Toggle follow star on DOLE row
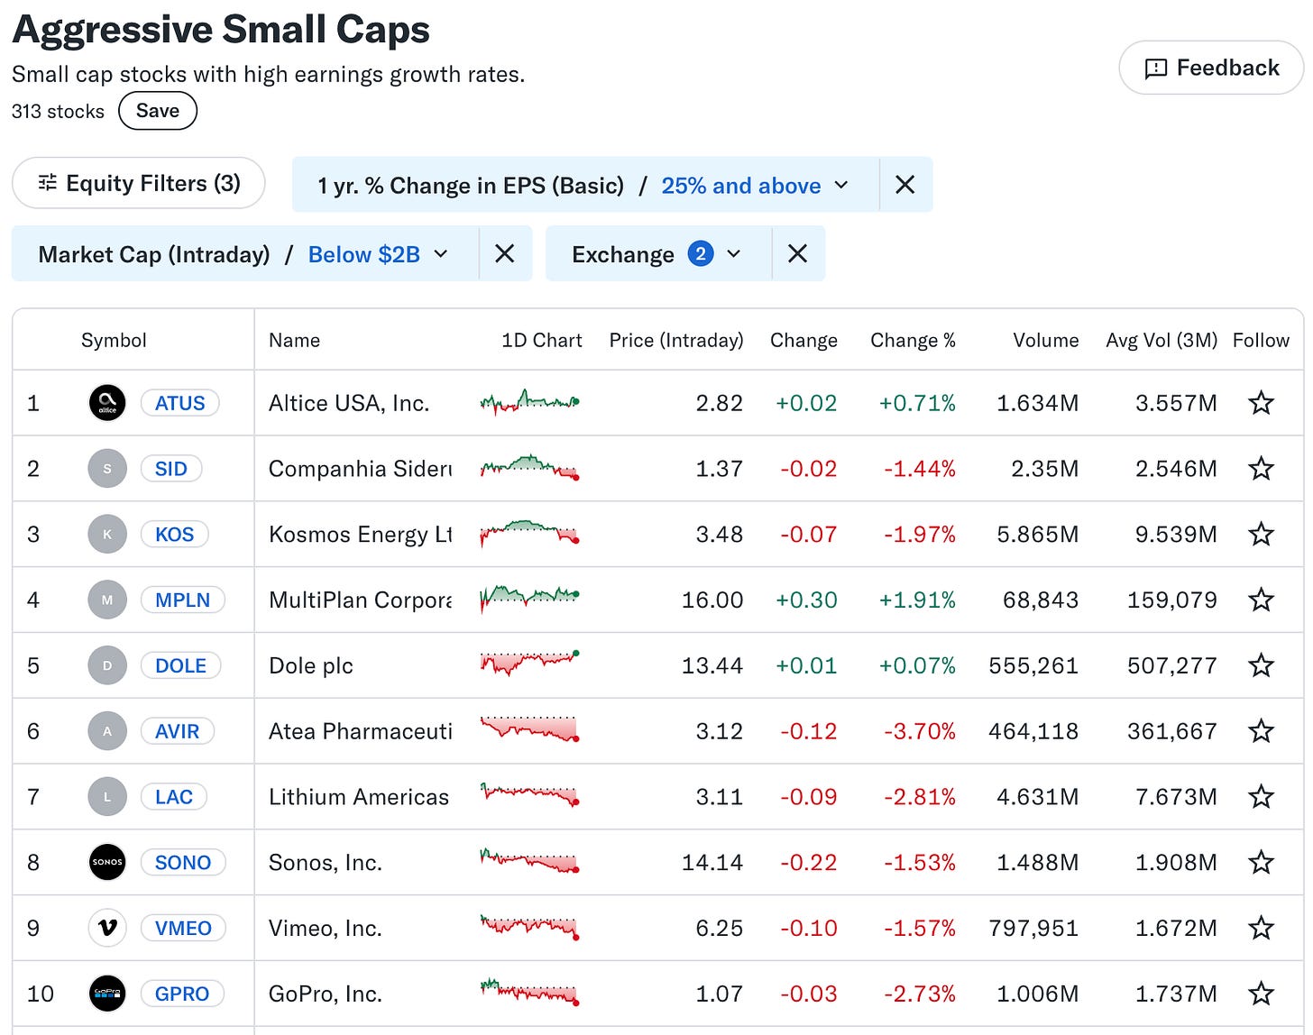The image size is (1313, 1035). (x=1261, y=665)
